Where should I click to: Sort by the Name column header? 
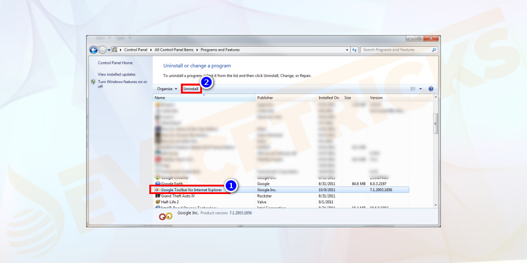point(204,98)
